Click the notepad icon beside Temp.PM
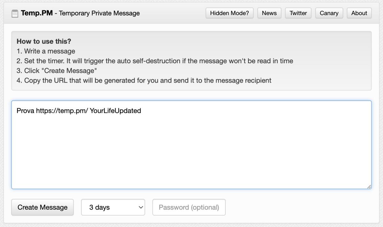383x227 pixels. [15, 13]
